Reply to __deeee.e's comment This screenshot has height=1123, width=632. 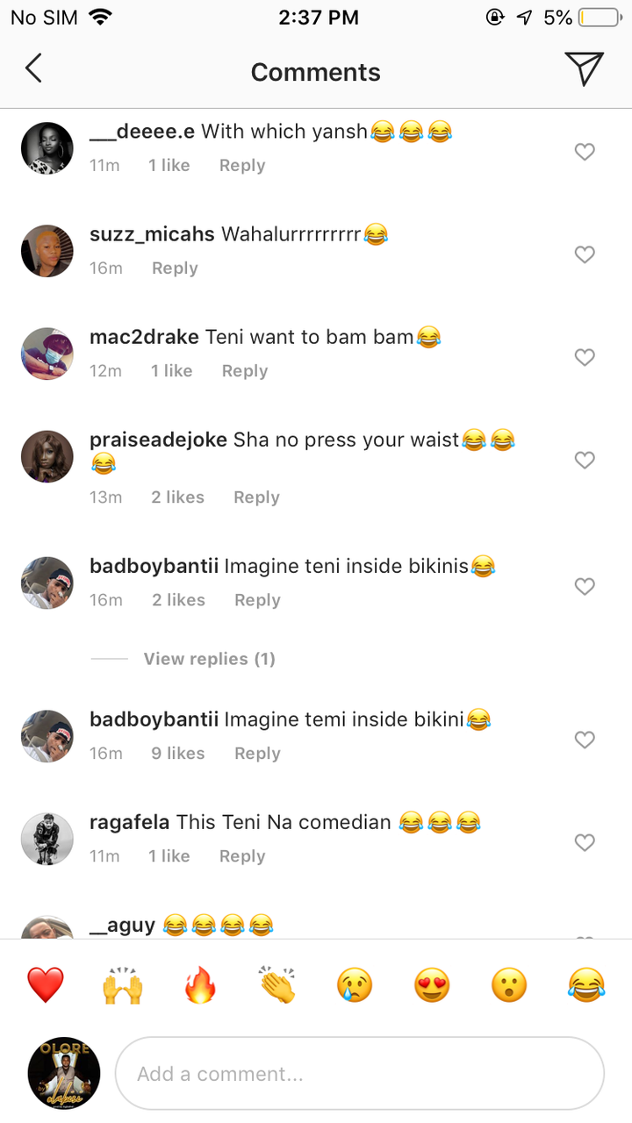click(242, 166)
